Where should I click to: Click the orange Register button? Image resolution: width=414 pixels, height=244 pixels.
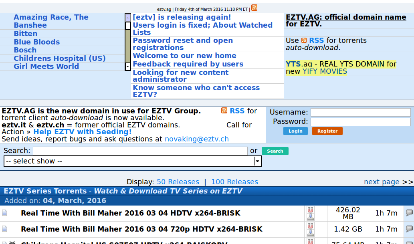[327, 131]
